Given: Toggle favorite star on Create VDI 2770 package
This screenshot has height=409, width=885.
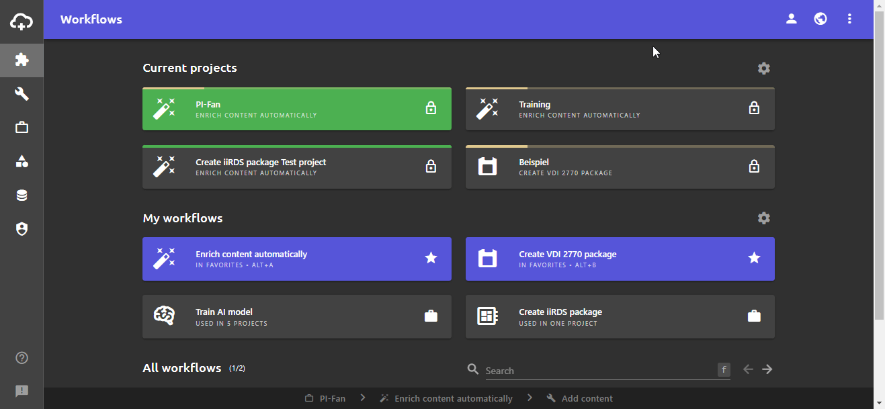Looking at the screenshot, I should [x=754, y=258].
